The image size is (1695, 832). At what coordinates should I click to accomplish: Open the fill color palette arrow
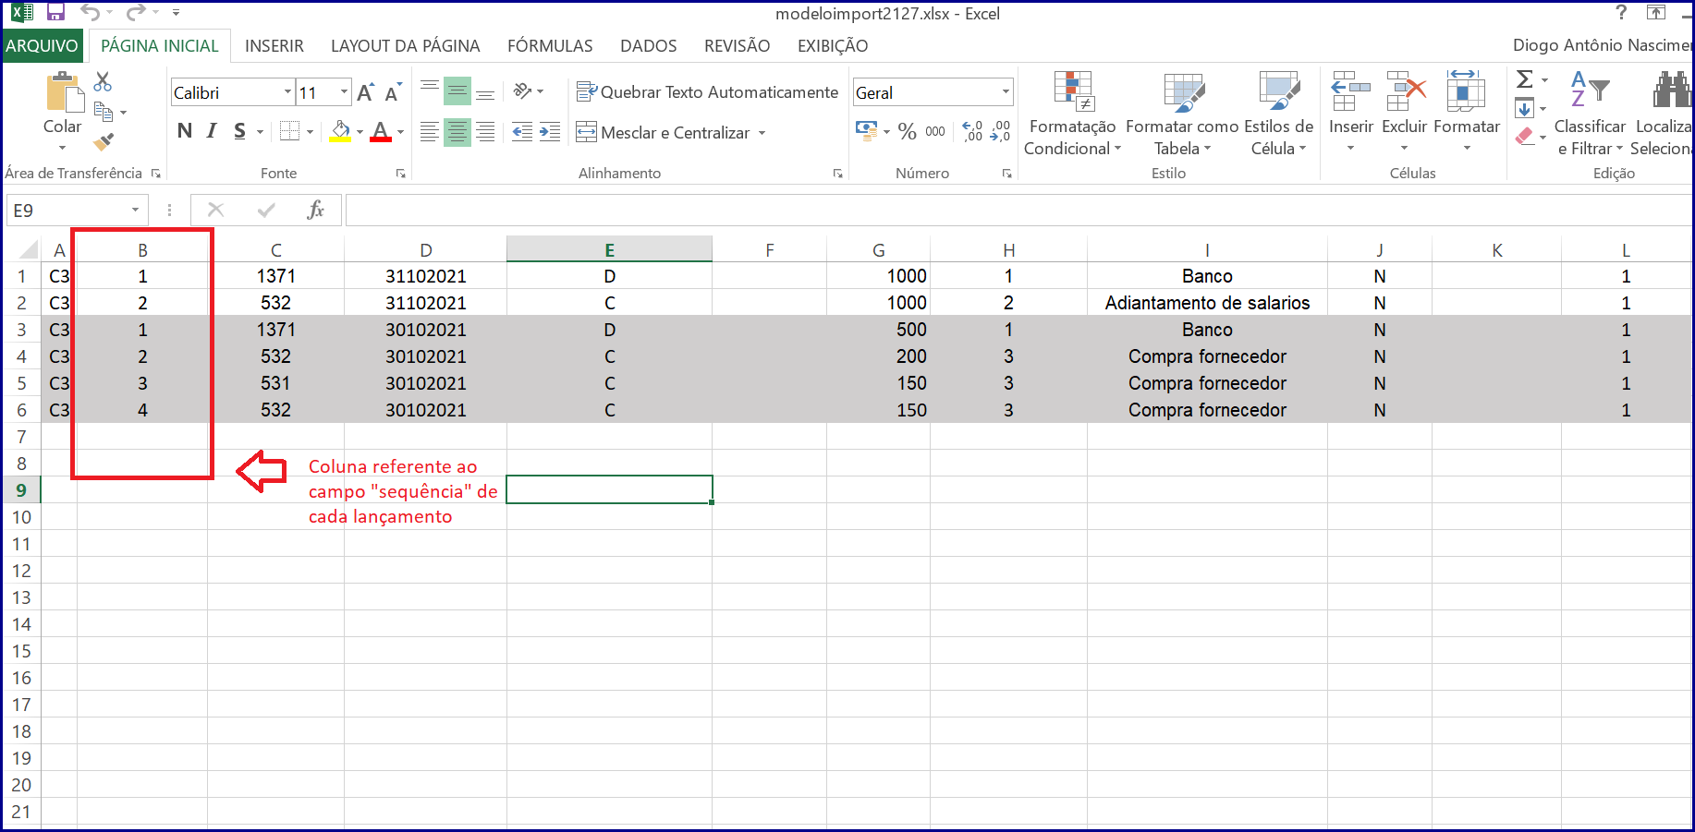coord(360,132)
